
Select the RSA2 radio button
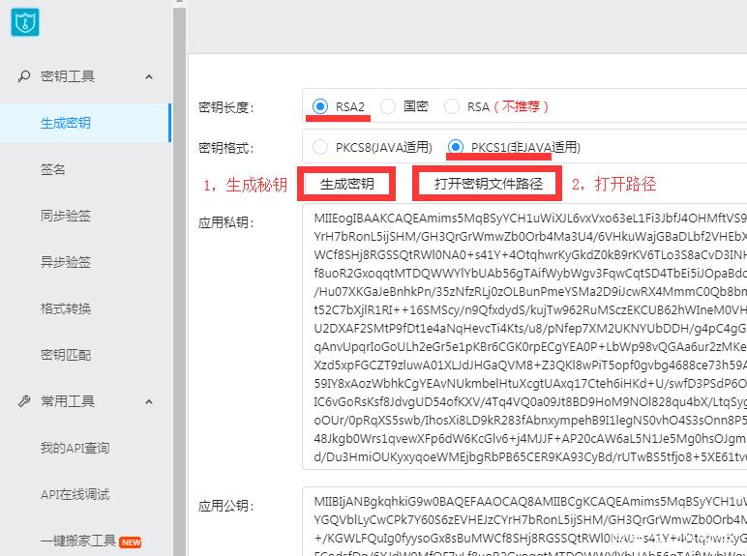[320, 106]
